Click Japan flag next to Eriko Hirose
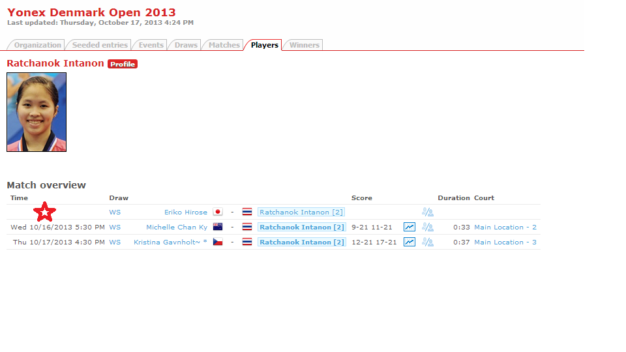This screenshot has height=352, width=626. (x=218, y=212)
